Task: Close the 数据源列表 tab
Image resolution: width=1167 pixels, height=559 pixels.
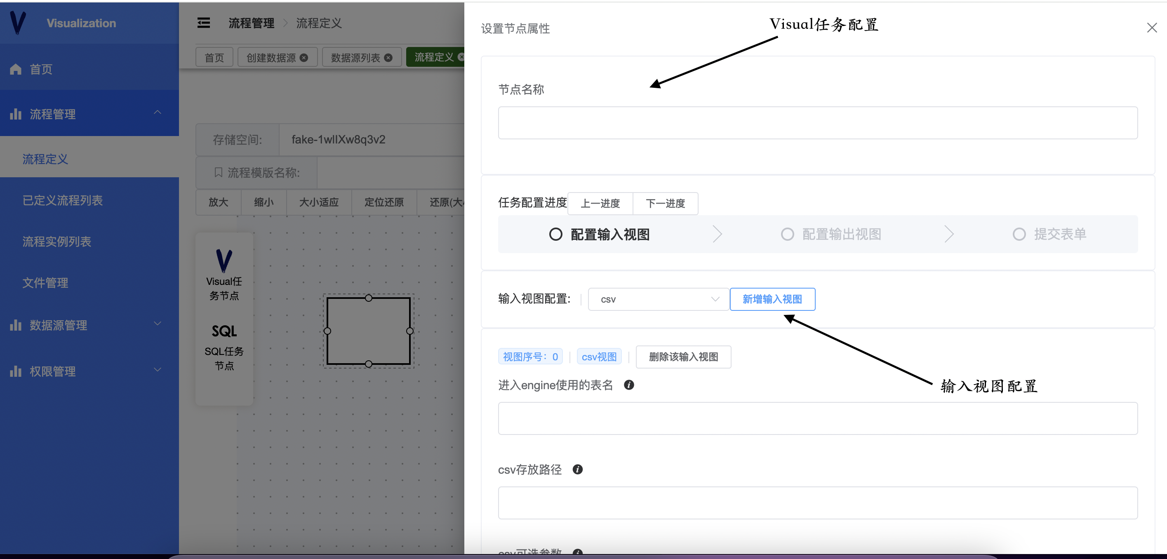Action: pyautogui.click(x=388, y=58)
